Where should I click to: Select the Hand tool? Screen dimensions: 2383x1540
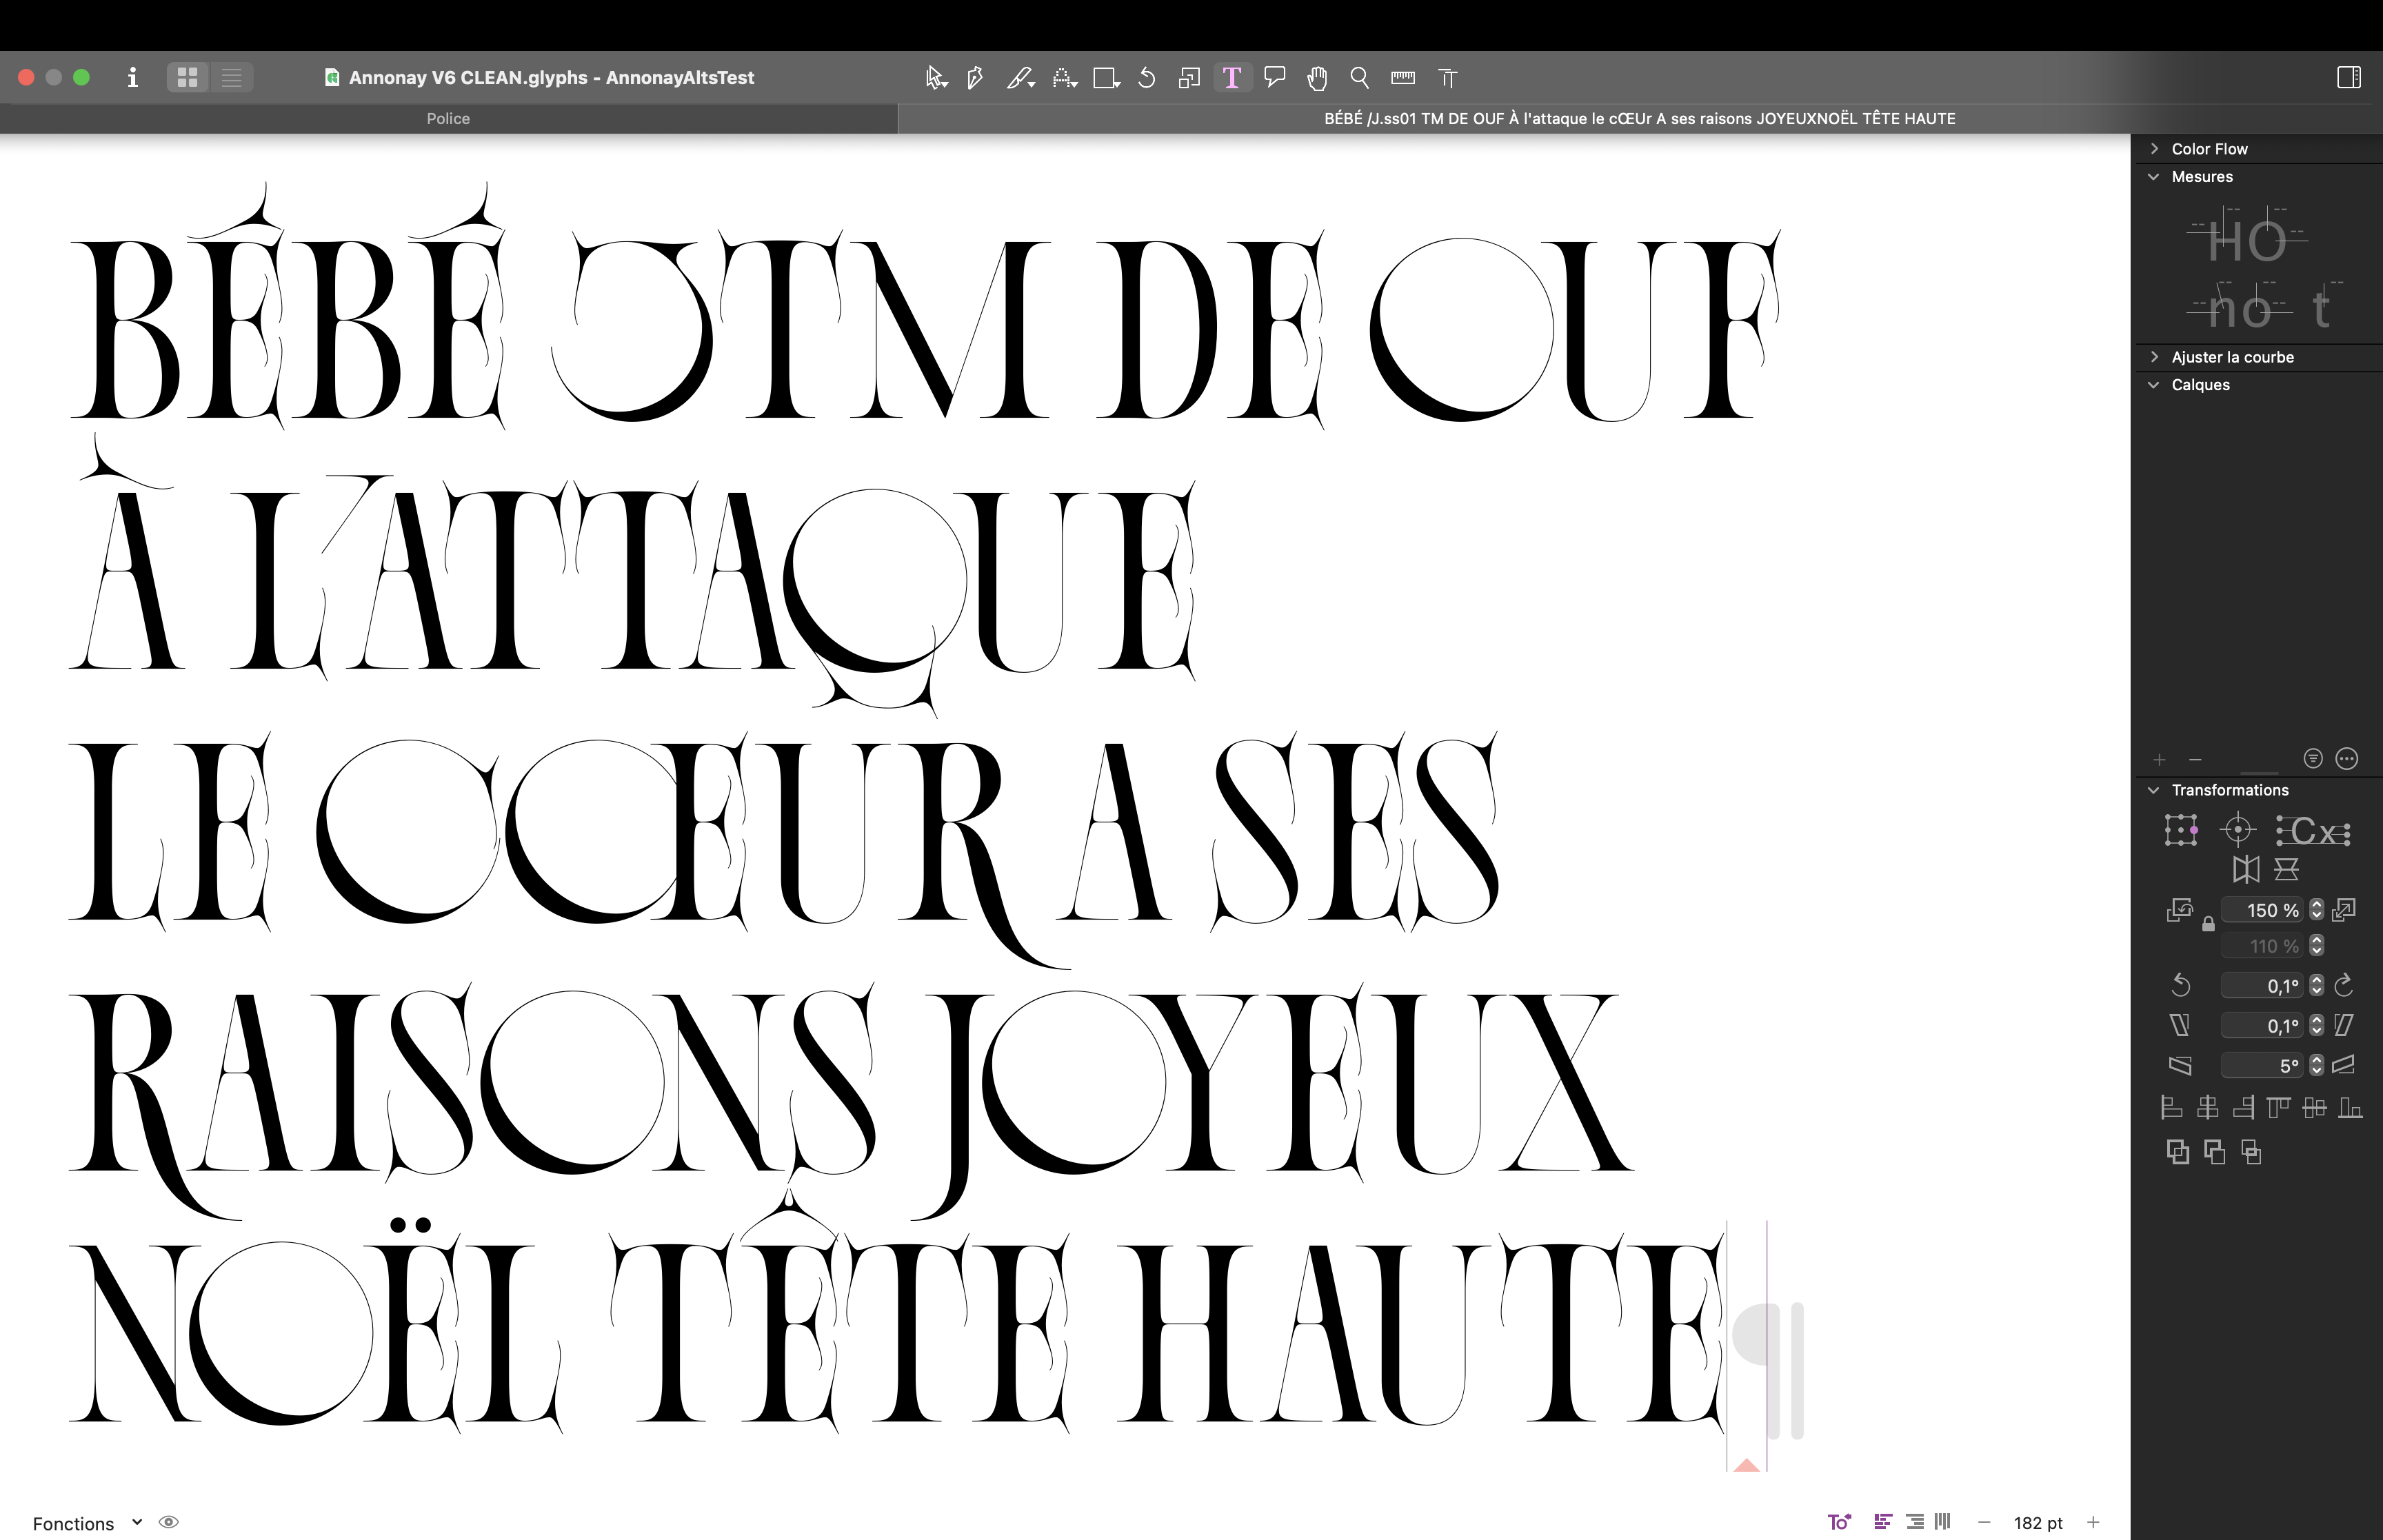[x=1317, y=78]
